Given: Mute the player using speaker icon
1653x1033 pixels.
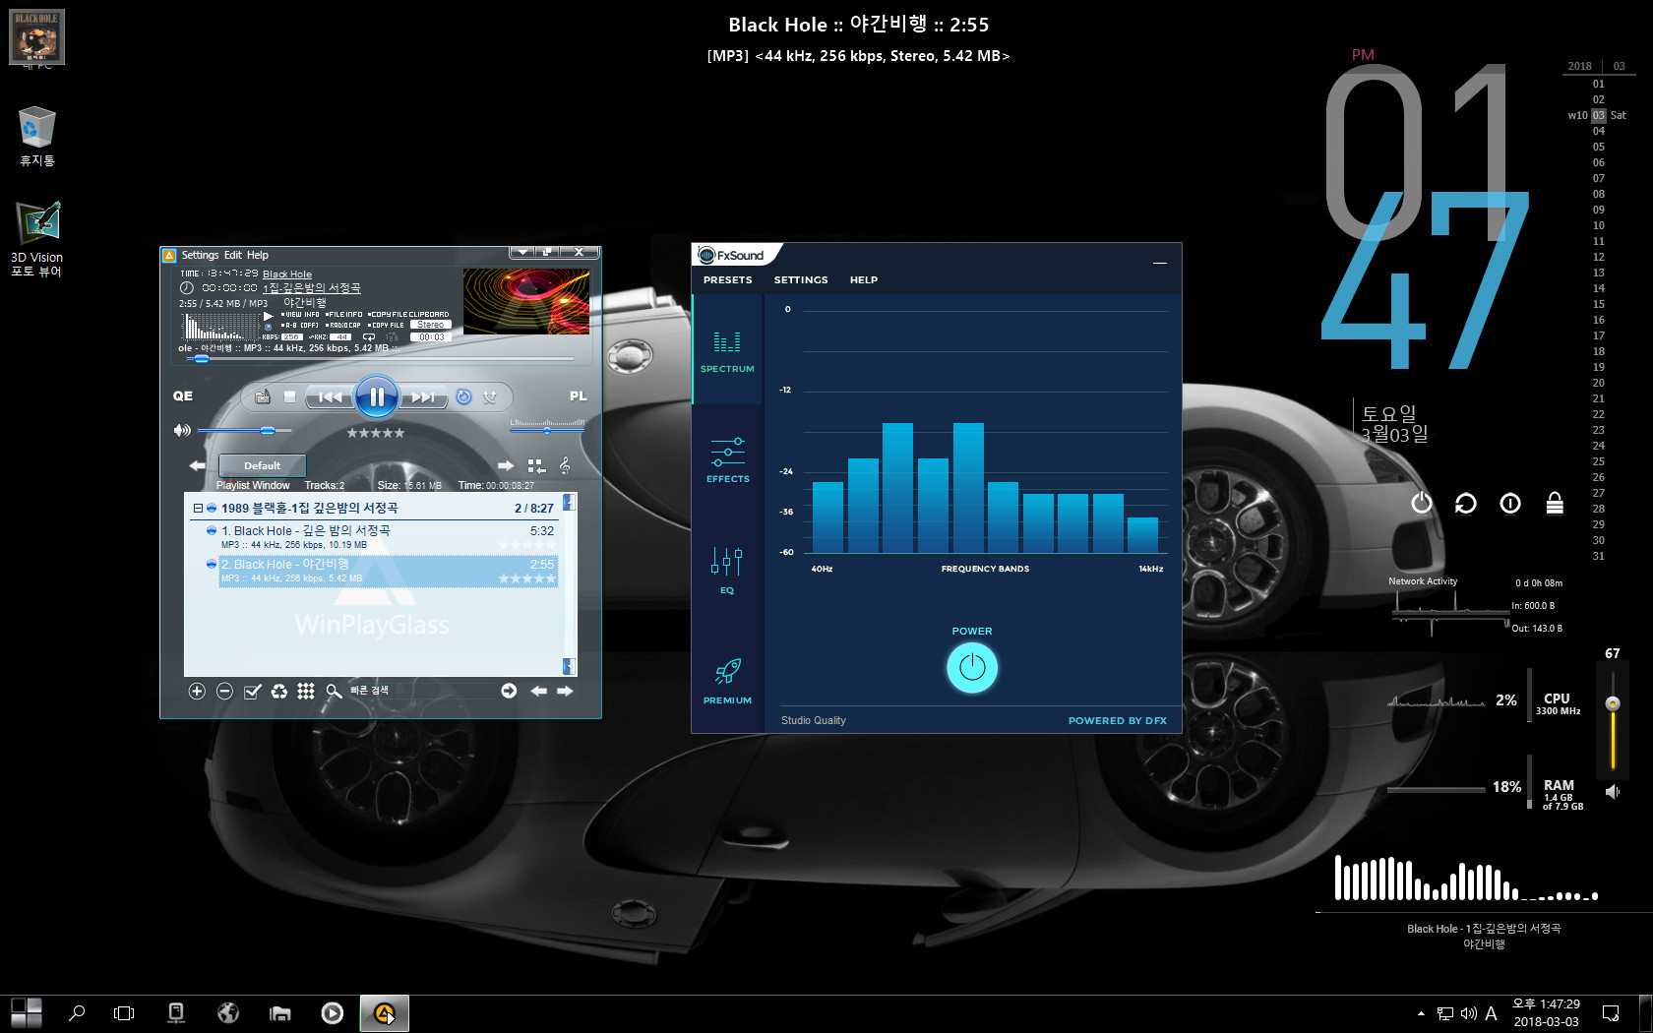Looking at the screenshot, I should tap(182, 430).
